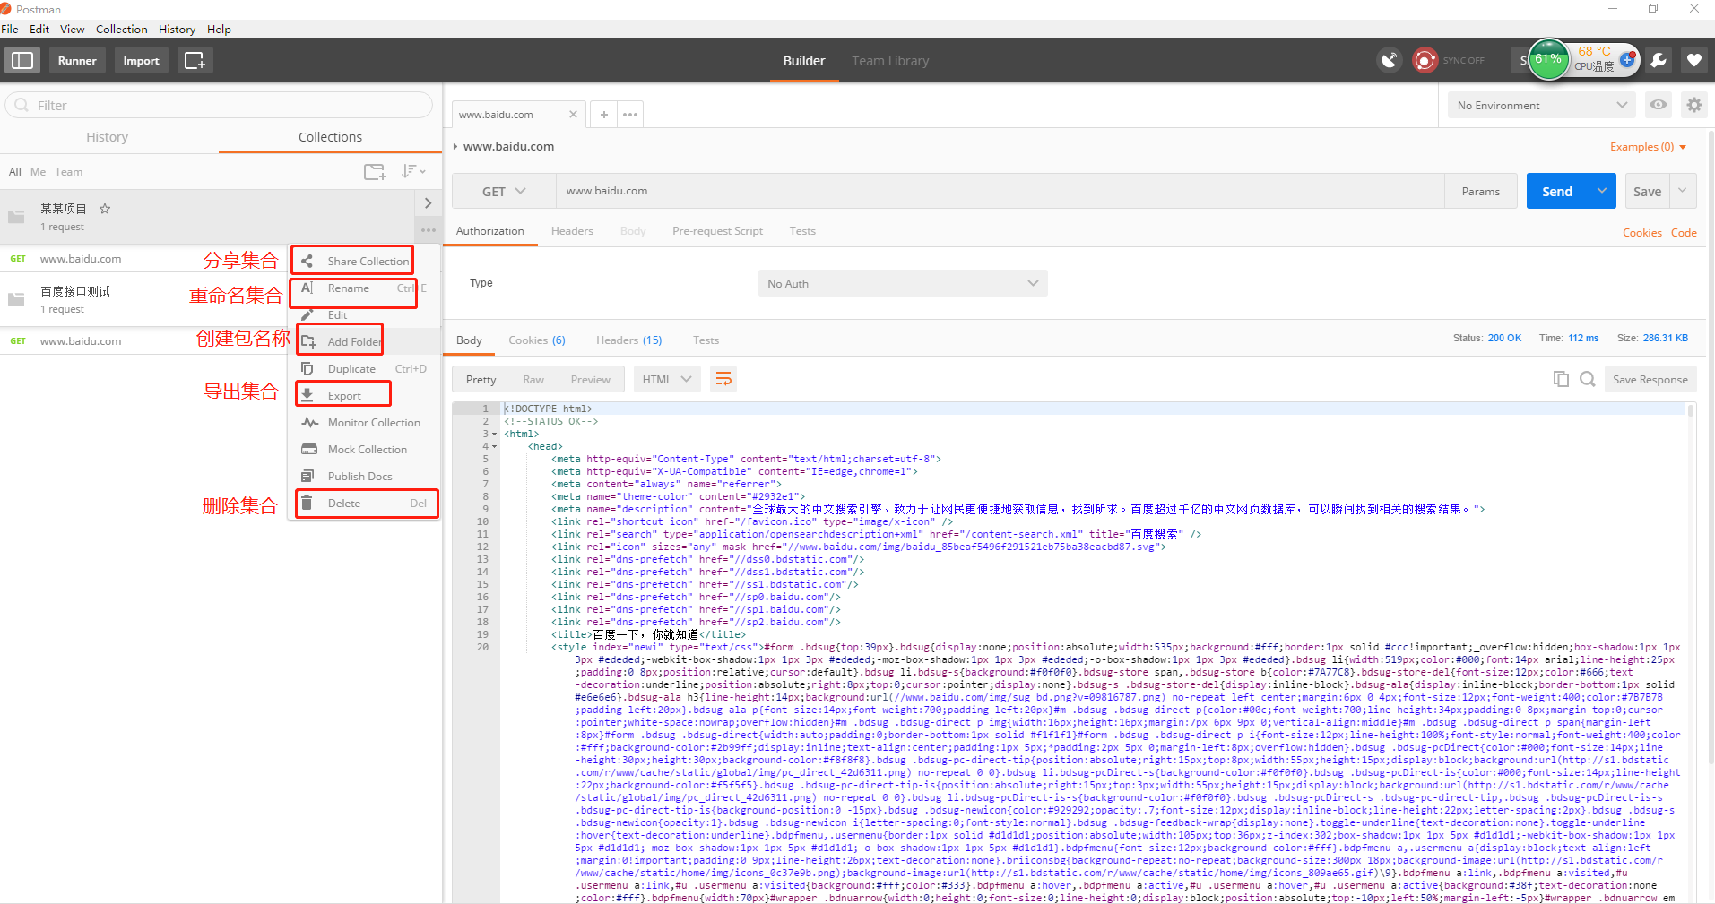Close the www.baidu.com request tab
Image resolution: width=1715 pixels, height=904 pixels.
click(x=573, y=114)
